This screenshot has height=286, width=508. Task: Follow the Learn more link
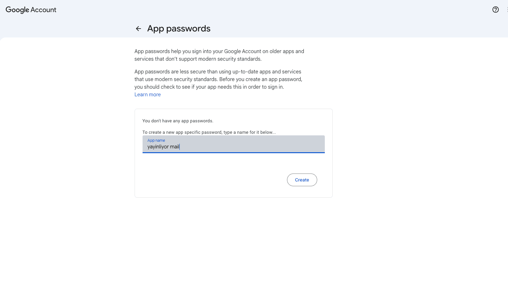click(x=147, y=95)
